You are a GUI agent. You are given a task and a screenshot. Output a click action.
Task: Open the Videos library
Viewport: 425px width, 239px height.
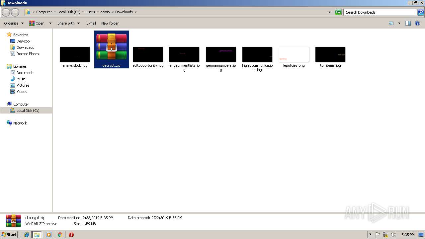(x=22, y=92)
